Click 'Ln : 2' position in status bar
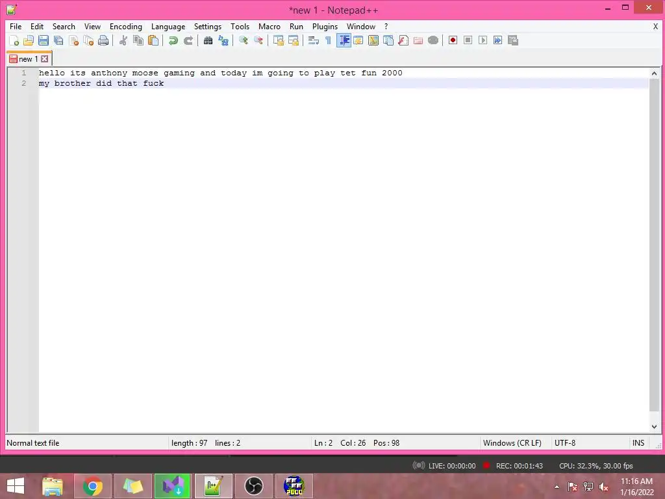 [x=323, y=443]
